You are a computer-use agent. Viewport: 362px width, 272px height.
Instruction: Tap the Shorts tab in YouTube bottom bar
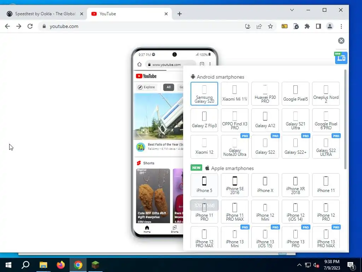[x=175, y=229]
